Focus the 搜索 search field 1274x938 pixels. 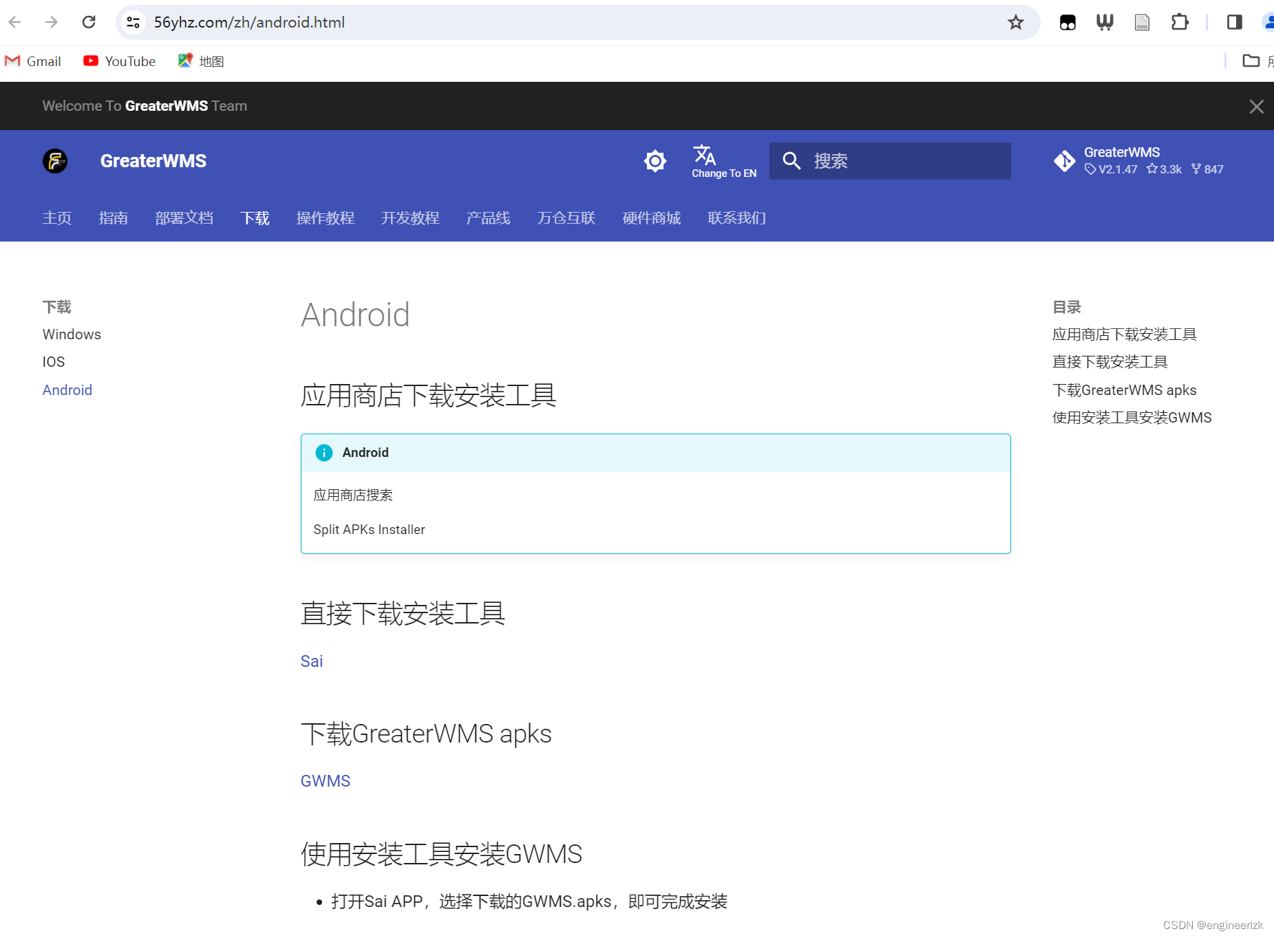(x=890, y=161)
